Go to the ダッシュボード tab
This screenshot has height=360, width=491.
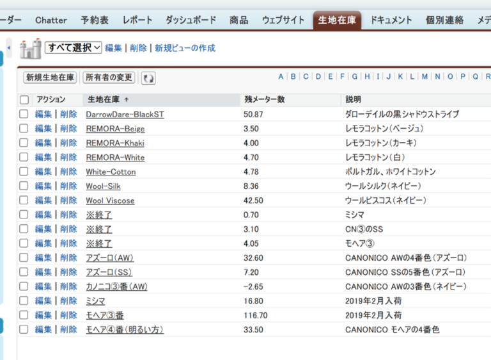click(x=191, y=20)
